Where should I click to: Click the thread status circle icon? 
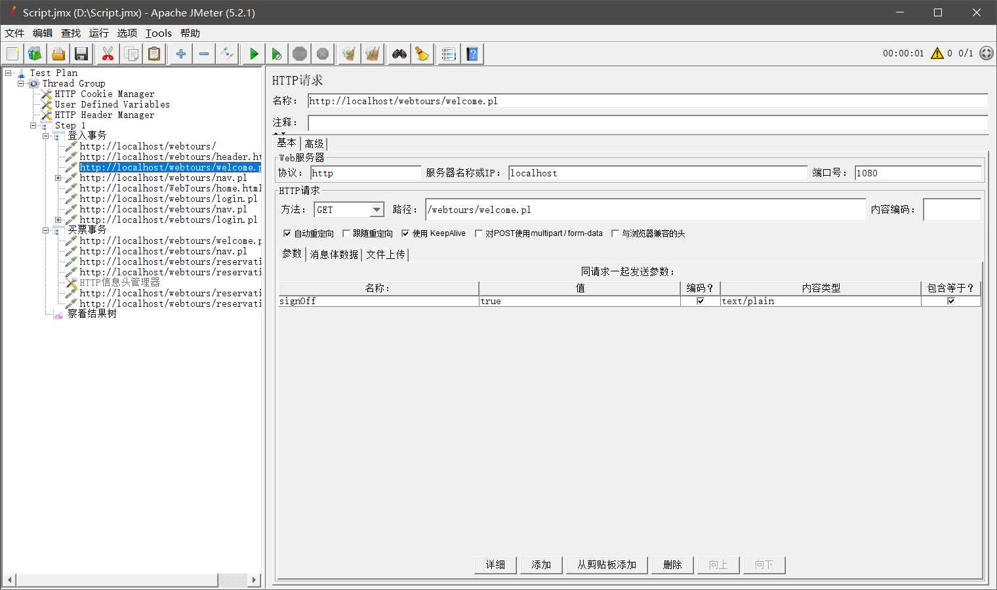coord(987,53)
